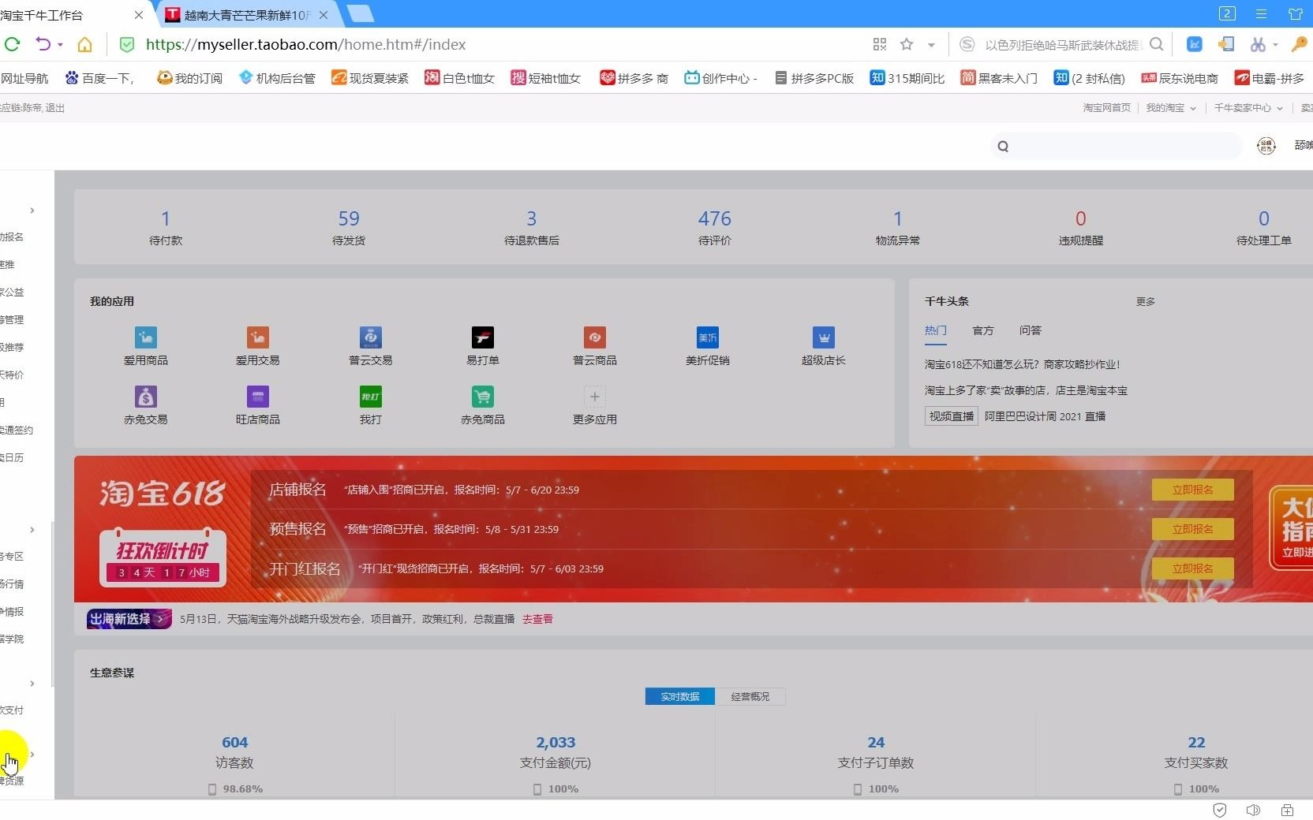Open the 我的淘宝 dropdown
Image resolution: width=1313 pixels, height=820 pixels.
click(x=1171, y=108)
